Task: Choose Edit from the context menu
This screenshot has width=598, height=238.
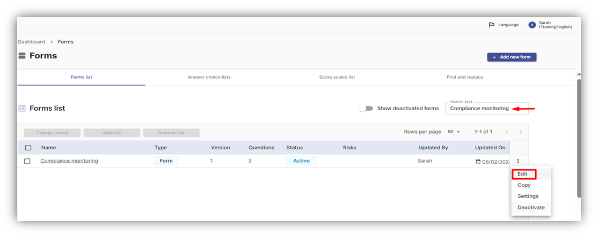Action: tap(531, 174)
